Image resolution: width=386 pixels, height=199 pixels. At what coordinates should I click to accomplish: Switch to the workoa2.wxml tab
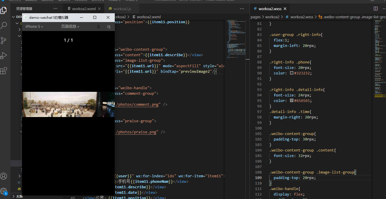pyautogui.click(x=84, y=9)
